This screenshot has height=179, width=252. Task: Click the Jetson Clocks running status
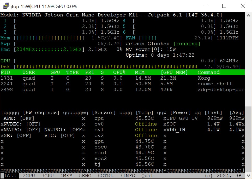(x=187, y=44)
